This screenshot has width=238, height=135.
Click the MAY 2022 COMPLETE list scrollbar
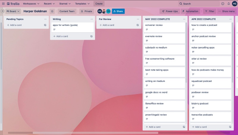[x=186, y=53]
